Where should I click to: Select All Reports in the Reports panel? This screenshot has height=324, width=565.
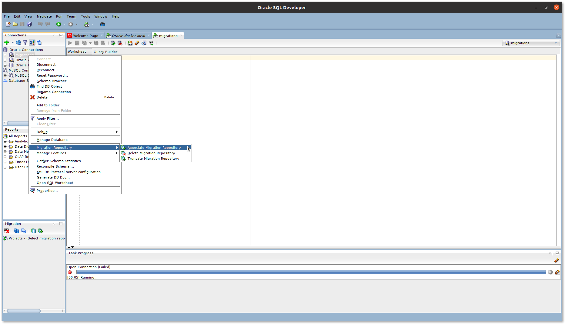click(17, 136)
